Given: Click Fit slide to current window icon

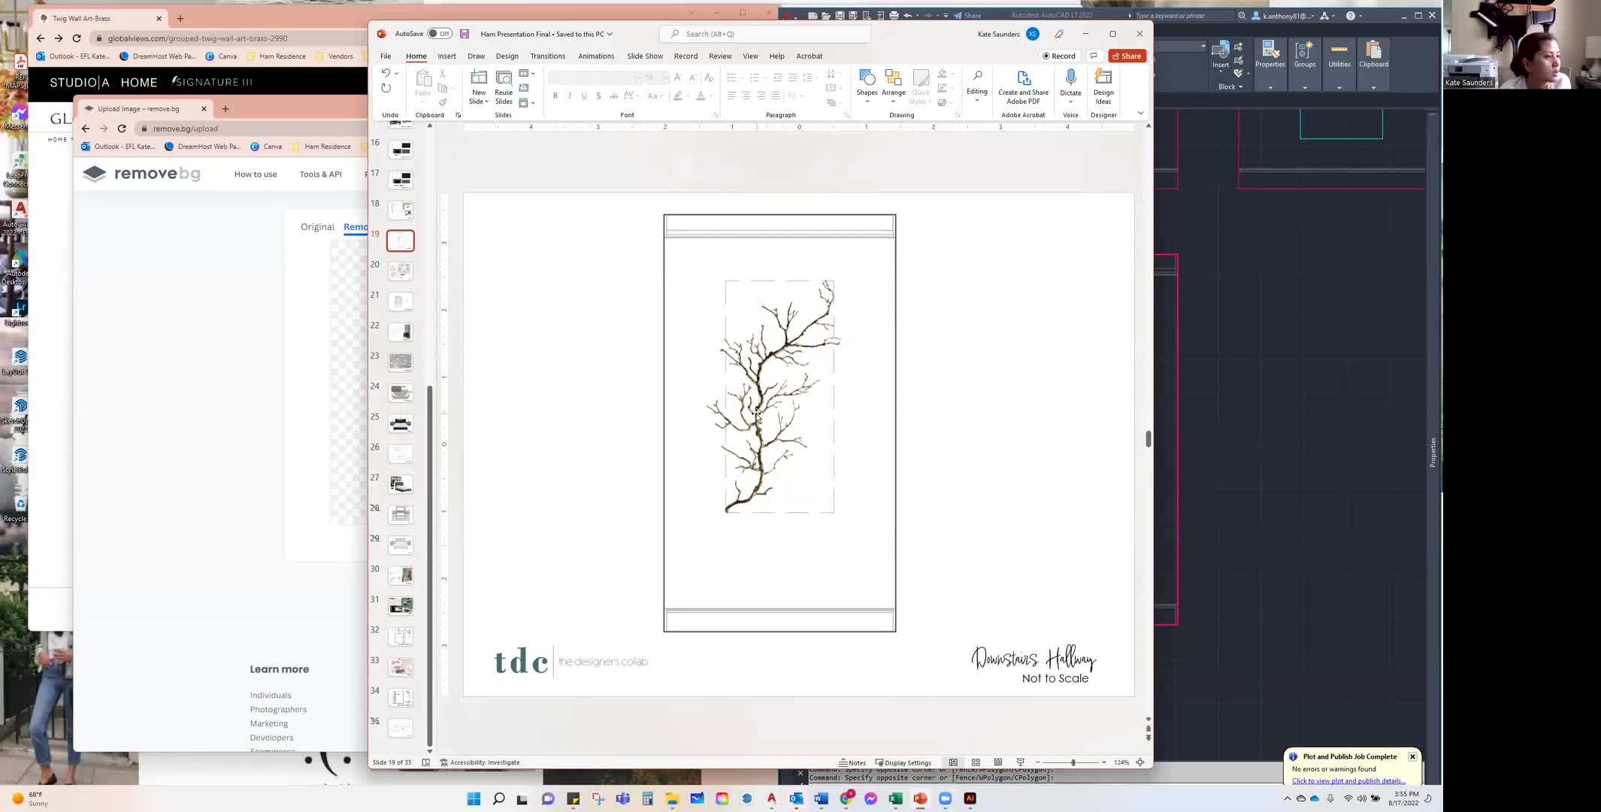Looking at the screenshot, I should [1140, 762].
